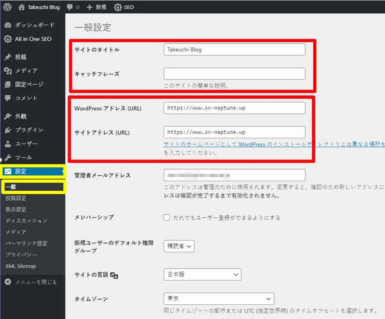Click the 投稿 pushpin icon
385x319 pixels.
(x=8, y=57)
